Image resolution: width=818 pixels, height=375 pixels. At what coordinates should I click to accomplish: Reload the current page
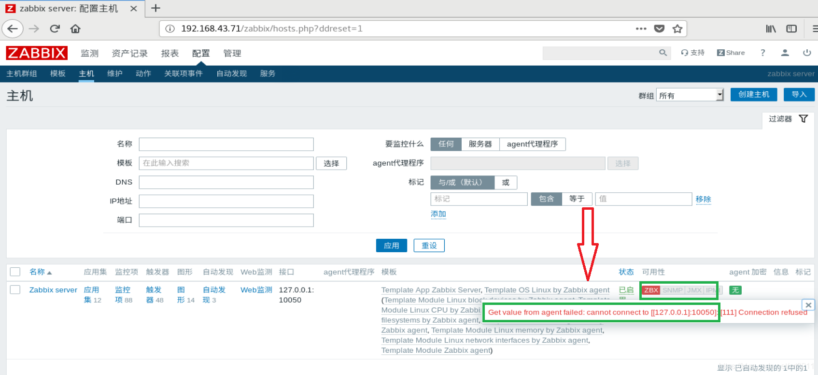pos(55,29)
